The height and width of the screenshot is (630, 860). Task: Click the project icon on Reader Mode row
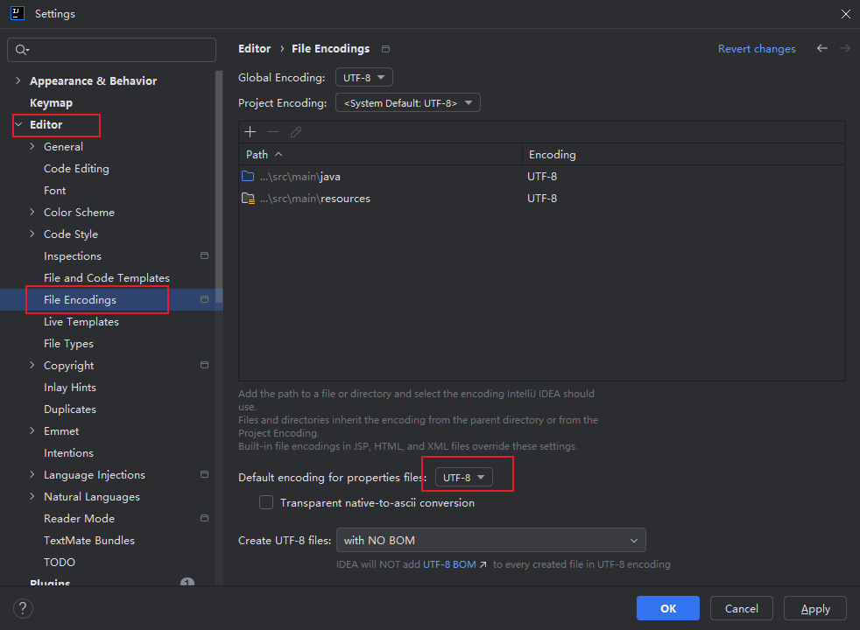205,518
